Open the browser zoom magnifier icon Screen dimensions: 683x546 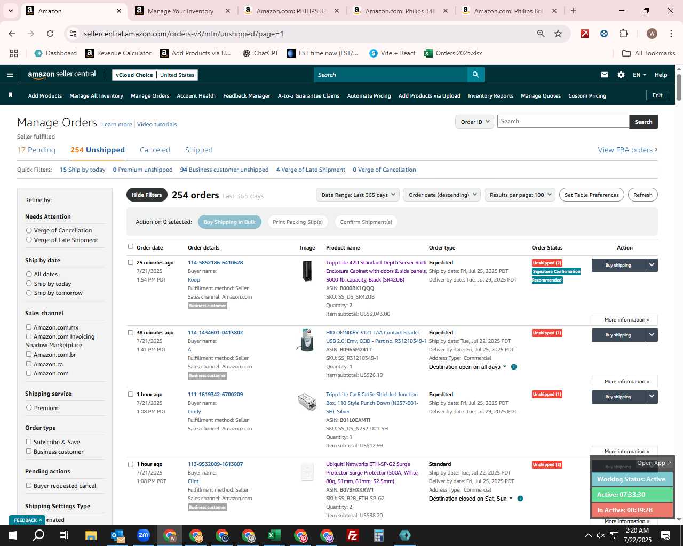click(x=541, y=34)
